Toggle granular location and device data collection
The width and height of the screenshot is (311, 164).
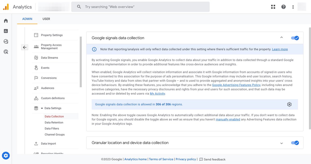295,143
